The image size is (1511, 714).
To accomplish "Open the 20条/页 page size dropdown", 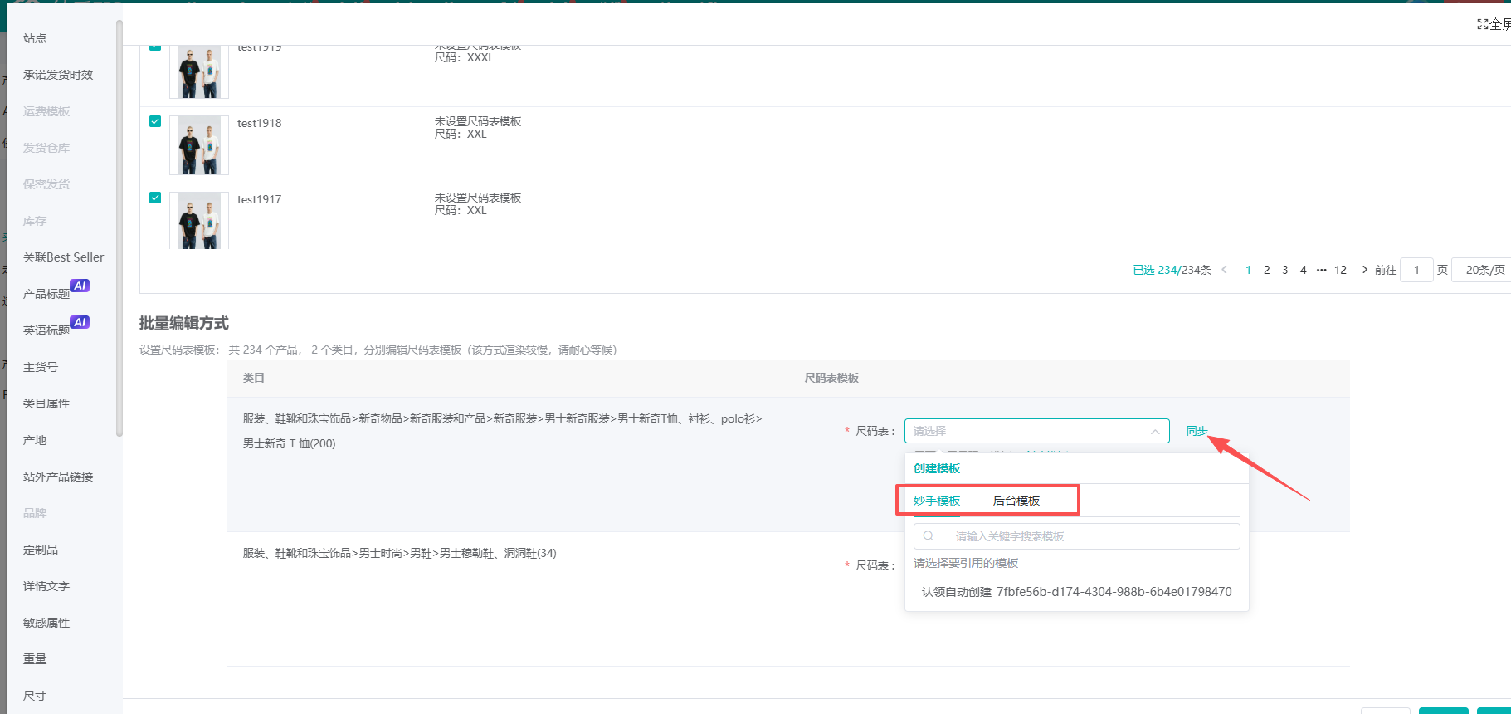I will click(1483, 270).
